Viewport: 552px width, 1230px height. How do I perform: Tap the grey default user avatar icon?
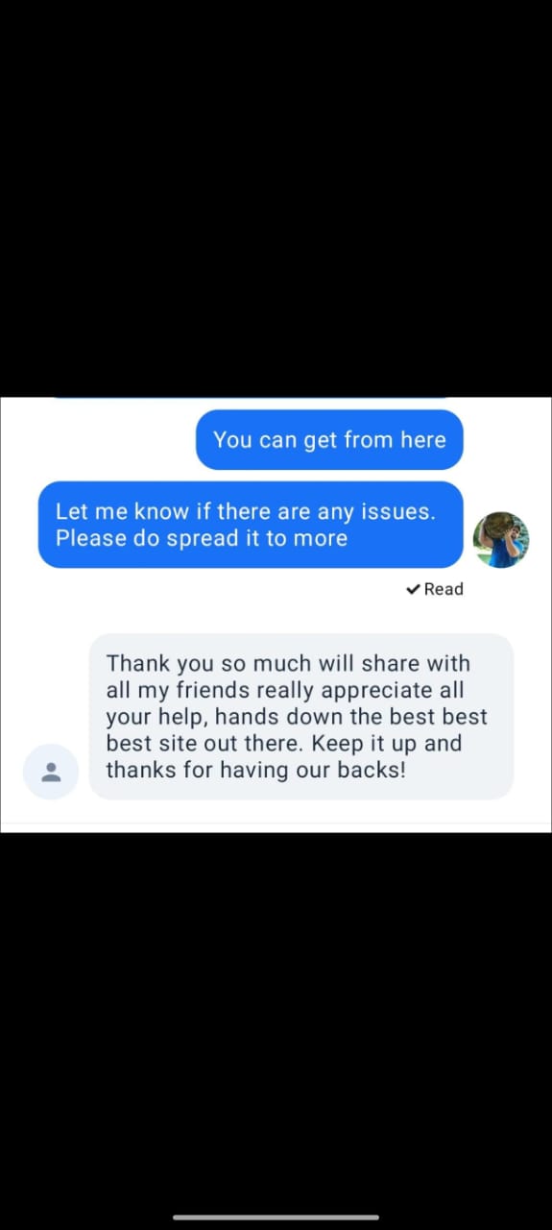pyautogui.click(x=51, y=772)
